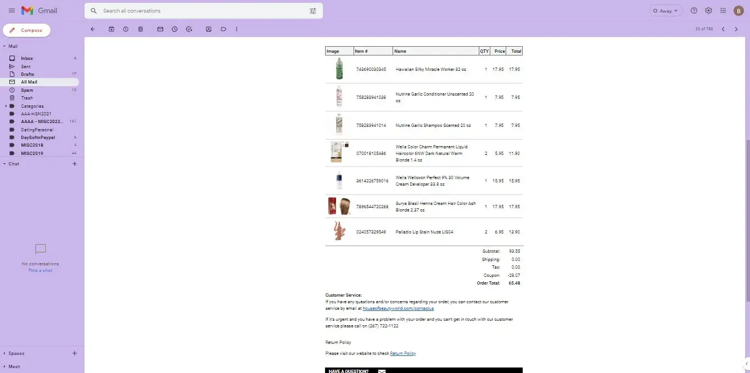The image size is (750, 373).
Task: Open houseofbeautyworld.com/contactus link
Action: tap(398, 309)
